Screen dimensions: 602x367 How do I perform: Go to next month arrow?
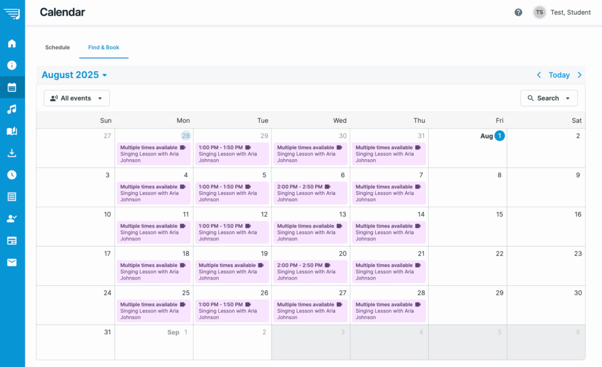coord(580,75)
